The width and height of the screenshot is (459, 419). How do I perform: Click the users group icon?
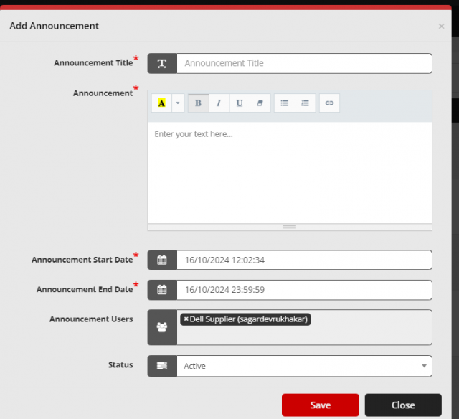162,327
